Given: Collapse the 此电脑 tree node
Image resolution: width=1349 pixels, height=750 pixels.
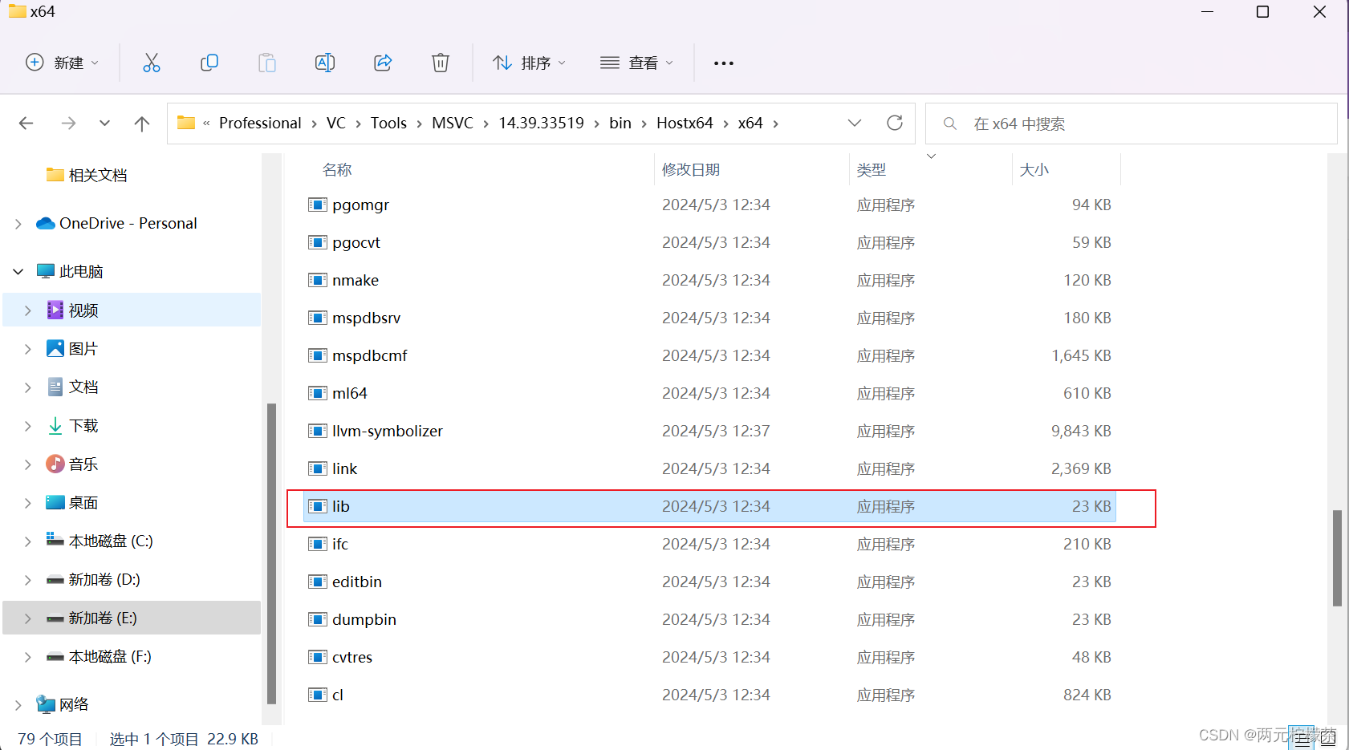Looking at the screenshot, I should (x=18, y=271).
